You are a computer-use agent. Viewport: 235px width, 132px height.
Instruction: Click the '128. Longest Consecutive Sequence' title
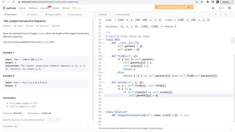pyautogui.click(x=24, y=21)
